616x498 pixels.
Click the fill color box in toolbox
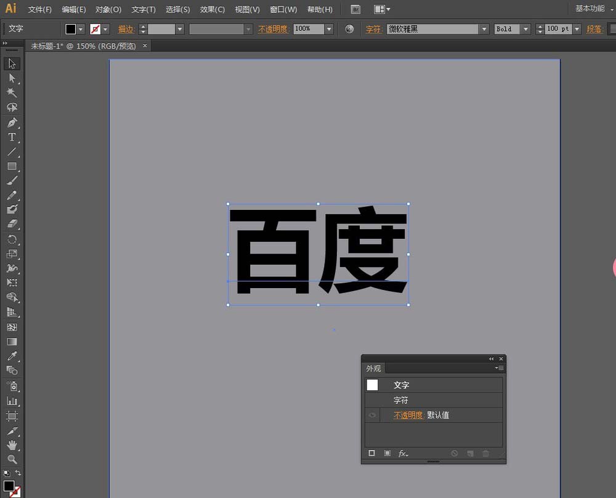click(9, 486)
